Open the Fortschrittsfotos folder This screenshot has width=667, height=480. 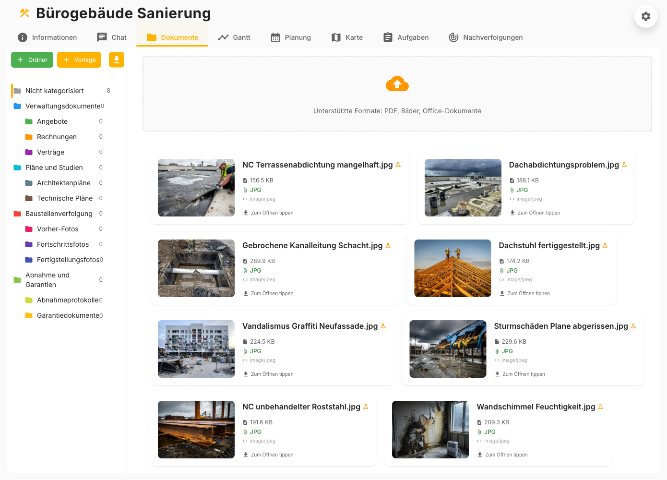(62, 244)
